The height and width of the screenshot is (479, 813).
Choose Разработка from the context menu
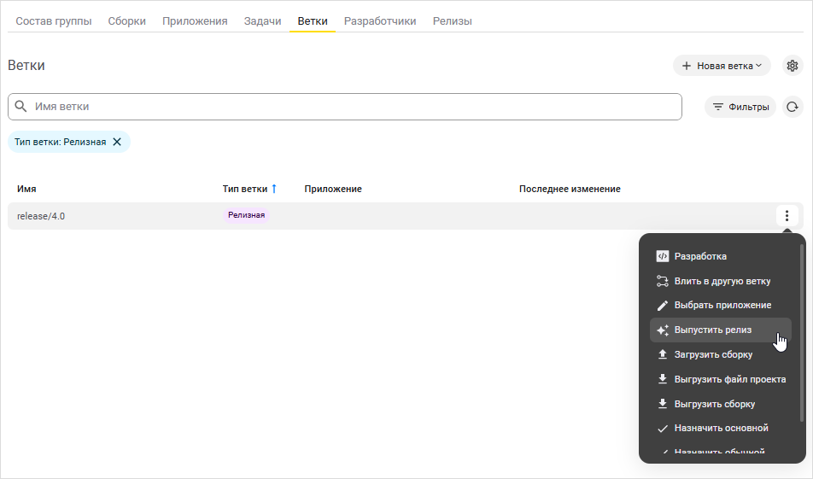click(721, 256)
